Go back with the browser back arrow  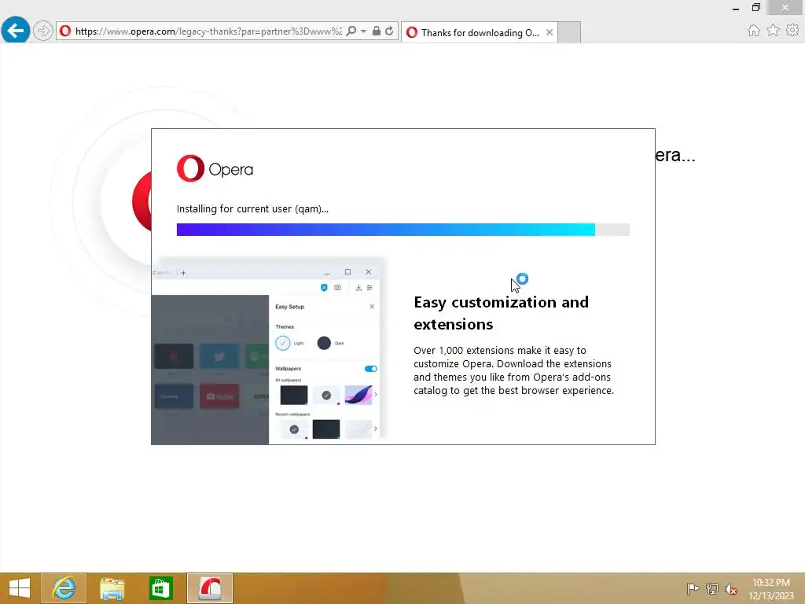coord(16,31)
